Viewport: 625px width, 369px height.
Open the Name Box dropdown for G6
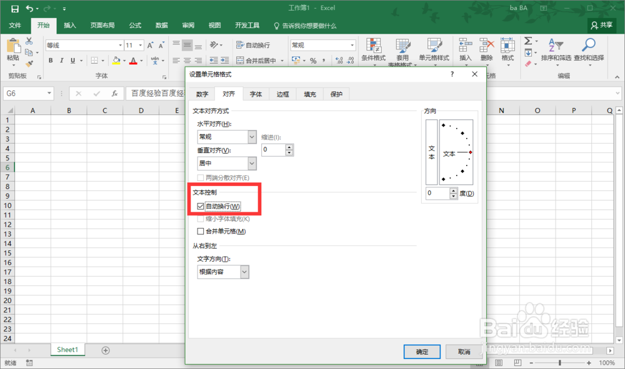pos(49,94)
